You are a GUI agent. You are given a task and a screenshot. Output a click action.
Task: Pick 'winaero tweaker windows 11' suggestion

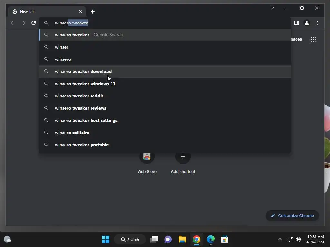165,84
